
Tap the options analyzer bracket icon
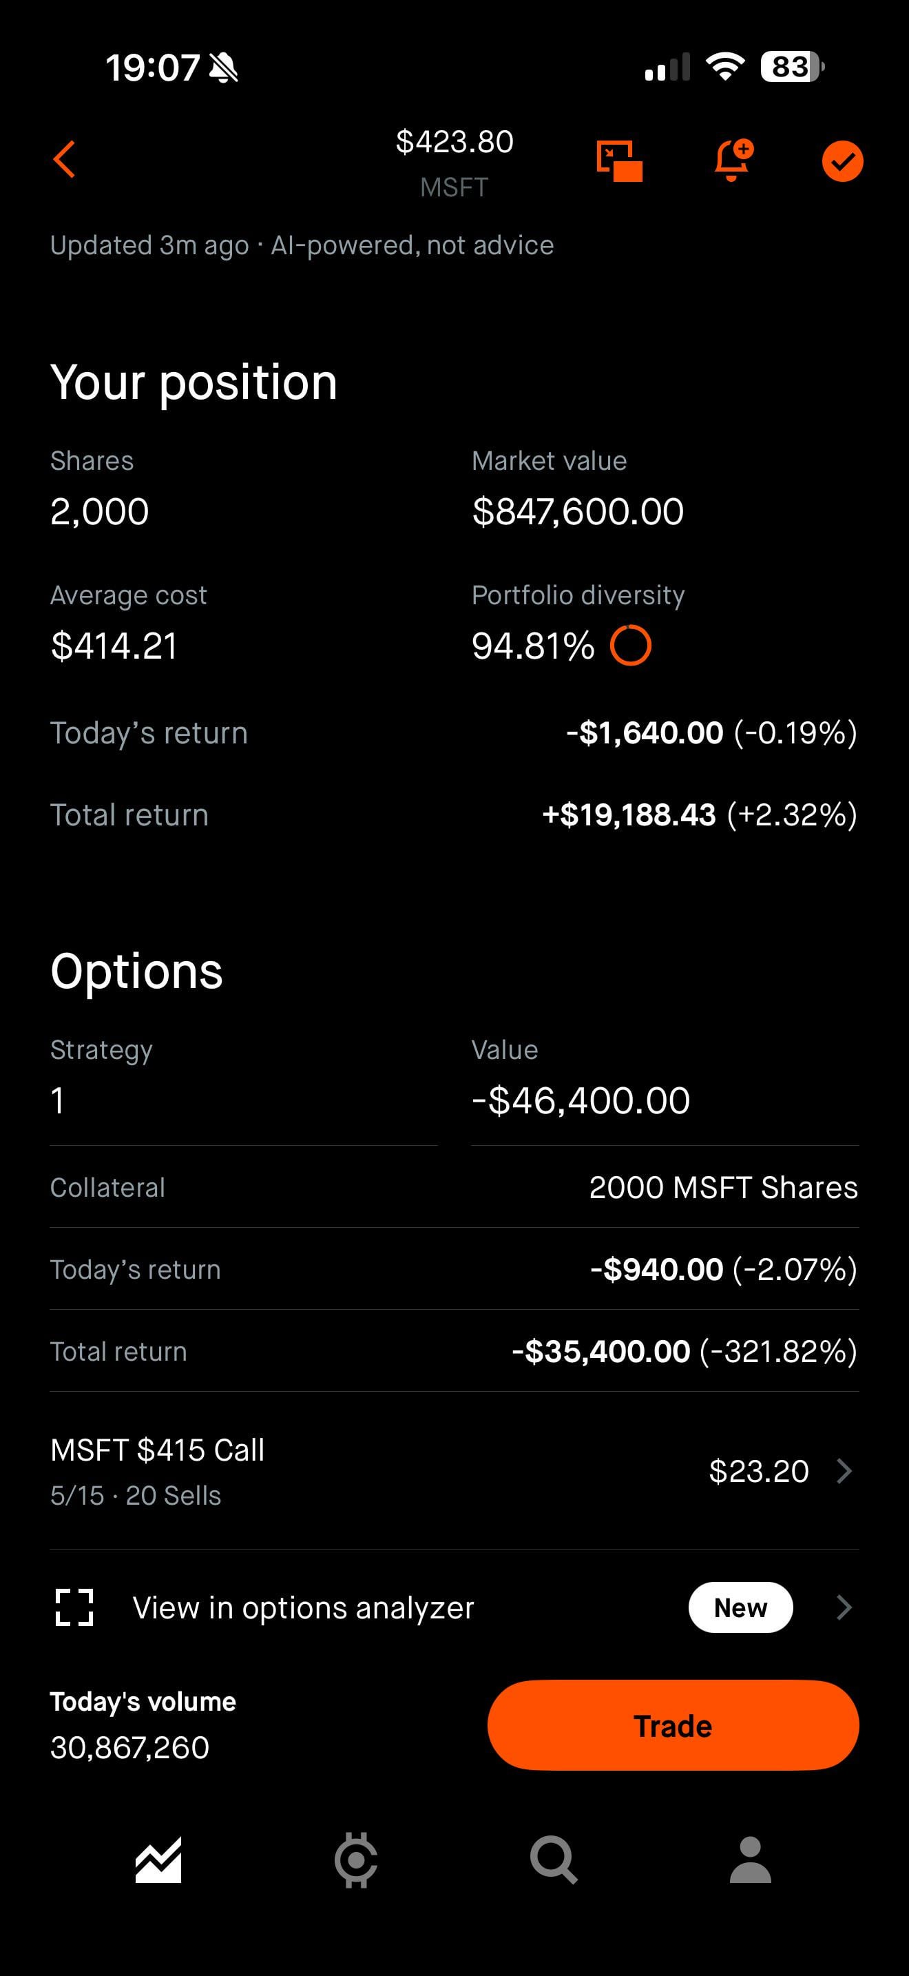[74, 1607]
